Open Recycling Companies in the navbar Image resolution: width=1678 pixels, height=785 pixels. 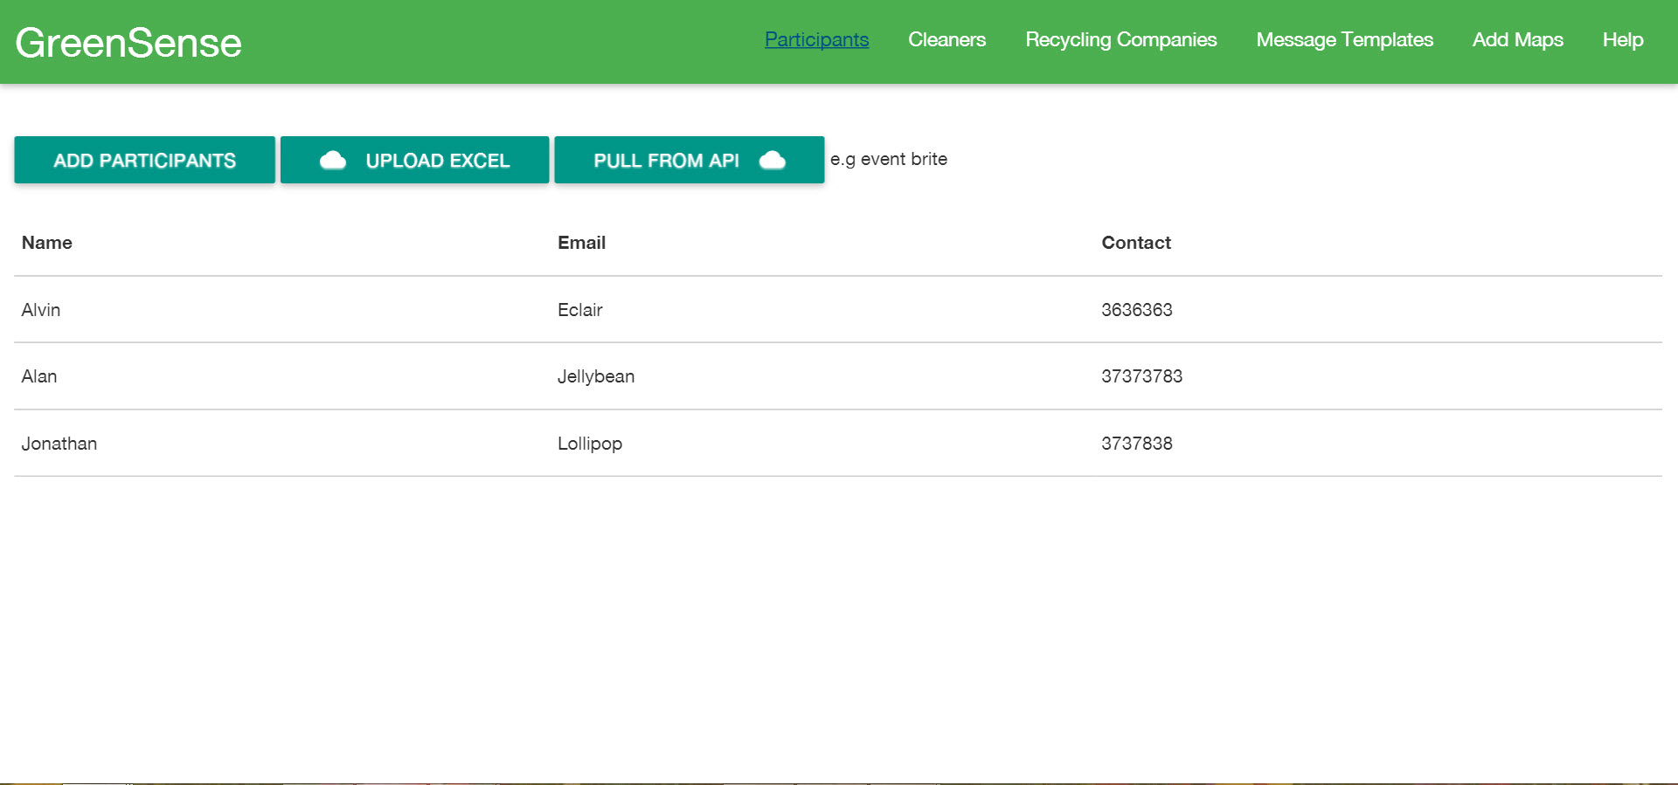click(1120, 39)
